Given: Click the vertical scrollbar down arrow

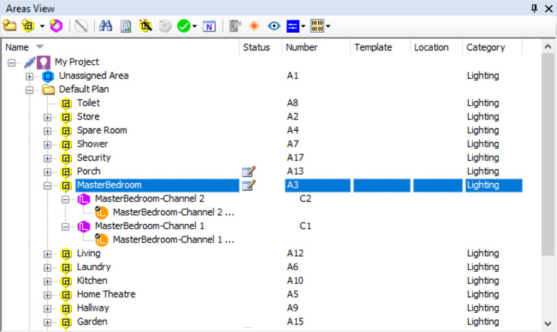Looking at the screenshot, I should point(547,323).
